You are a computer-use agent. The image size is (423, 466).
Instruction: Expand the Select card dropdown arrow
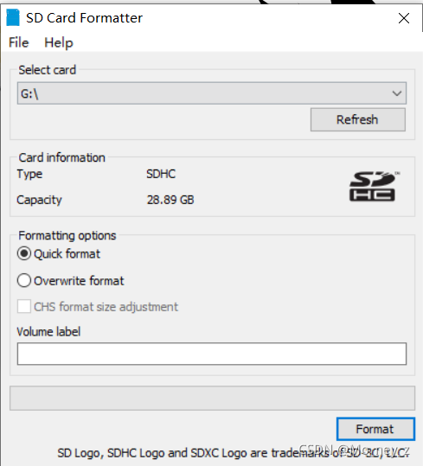(x=396, y=93)
